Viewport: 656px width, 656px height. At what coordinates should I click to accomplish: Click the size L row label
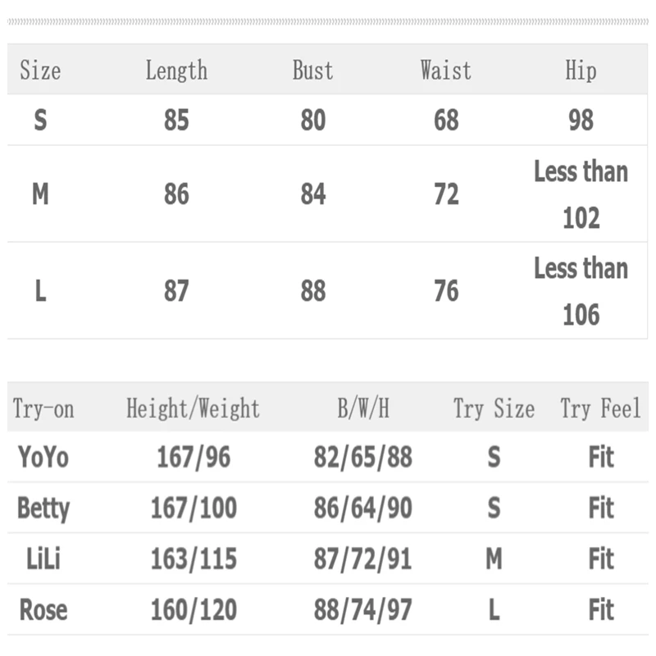pyautogui.click(x=40, y=291)
